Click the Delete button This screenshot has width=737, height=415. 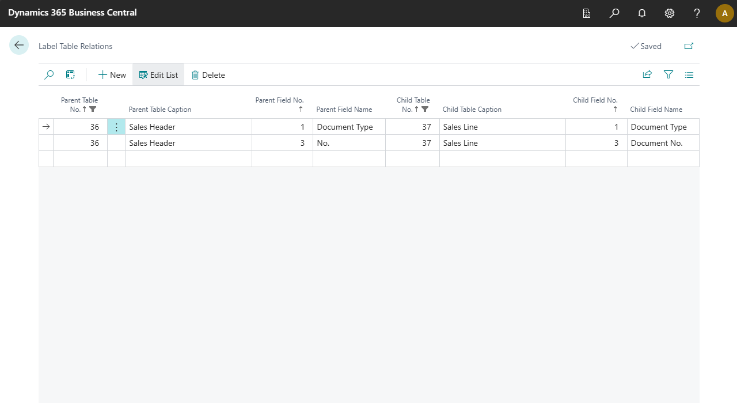click(x=208, y=75)
